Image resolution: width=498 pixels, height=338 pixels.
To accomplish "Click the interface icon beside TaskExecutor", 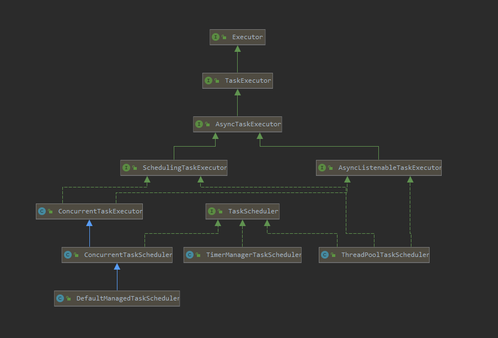I will tap(208, 81).
